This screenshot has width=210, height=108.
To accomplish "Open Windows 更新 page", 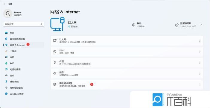I will click(24, 94).
